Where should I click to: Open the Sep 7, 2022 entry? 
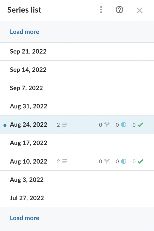77,88
